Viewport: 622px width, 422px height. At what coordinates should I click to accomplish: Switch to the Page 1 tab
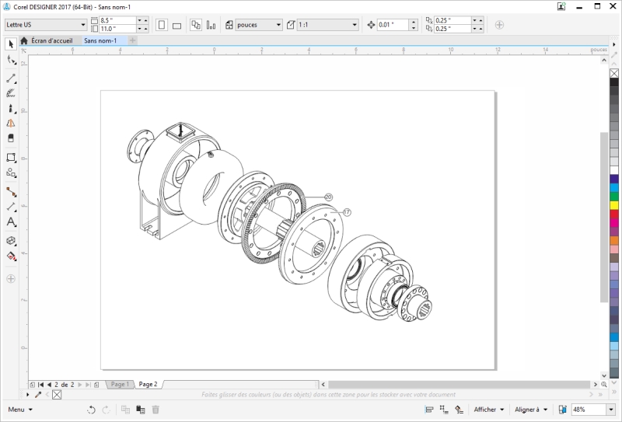120,384
